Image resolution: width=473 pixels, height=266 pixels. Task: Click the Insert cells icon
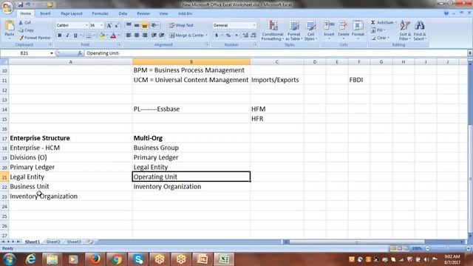click(329, 26)
